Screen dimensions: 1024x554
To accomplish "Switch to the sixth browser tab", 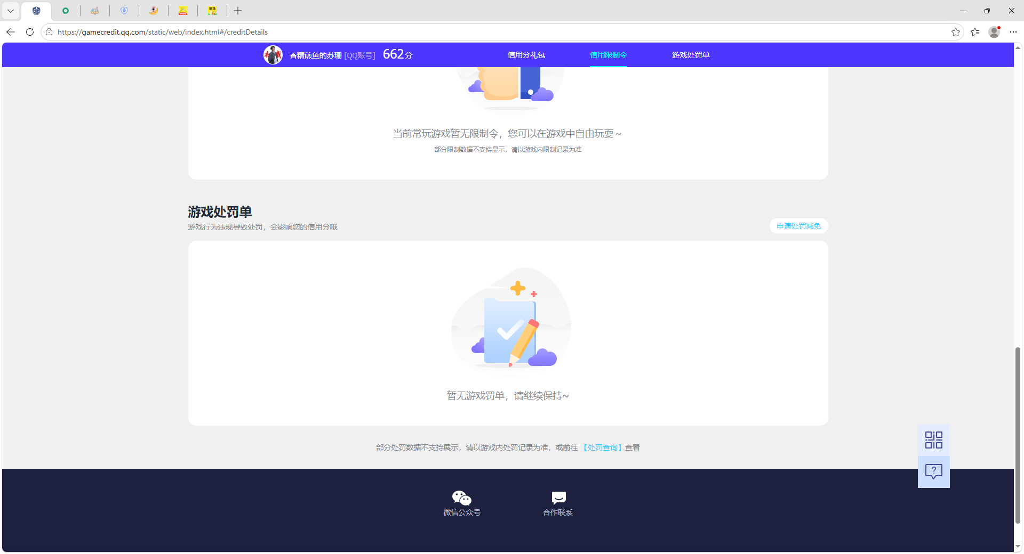I will coord(183,11).
